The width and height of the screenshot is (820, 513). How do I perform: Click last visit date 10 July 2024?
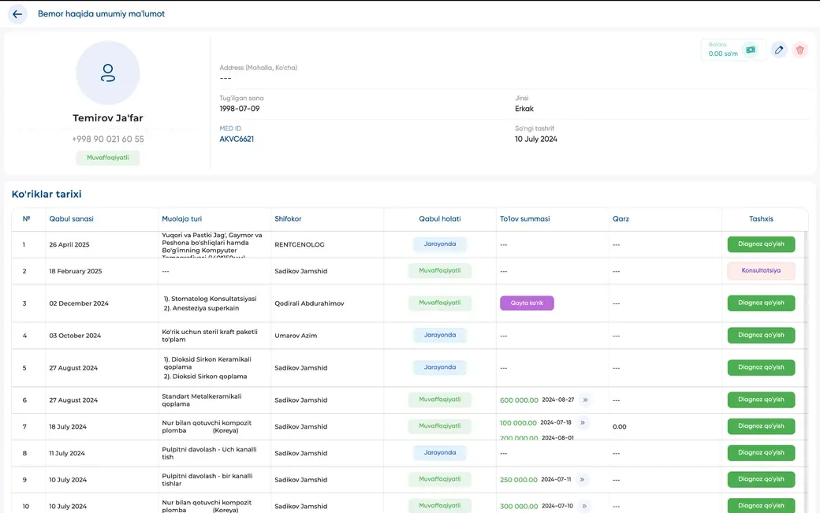click(x=536, y=139)
